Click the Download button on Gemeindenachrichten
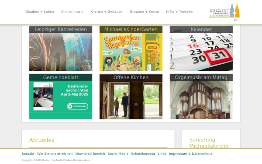This screenshot has height=164, width=262. pos(78,106)
